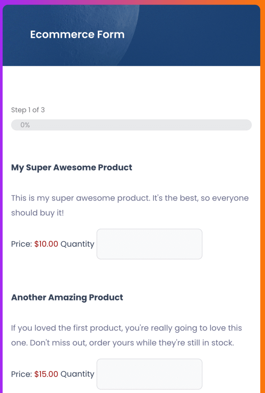Focus quantity field for Another Amazing Product

149,374
